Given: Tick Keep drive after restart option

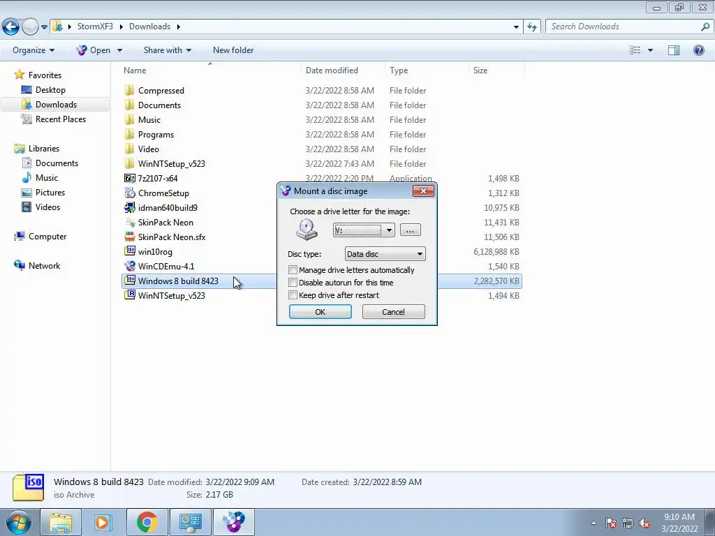Looking at the screenshot, I should tap(293, 295).
